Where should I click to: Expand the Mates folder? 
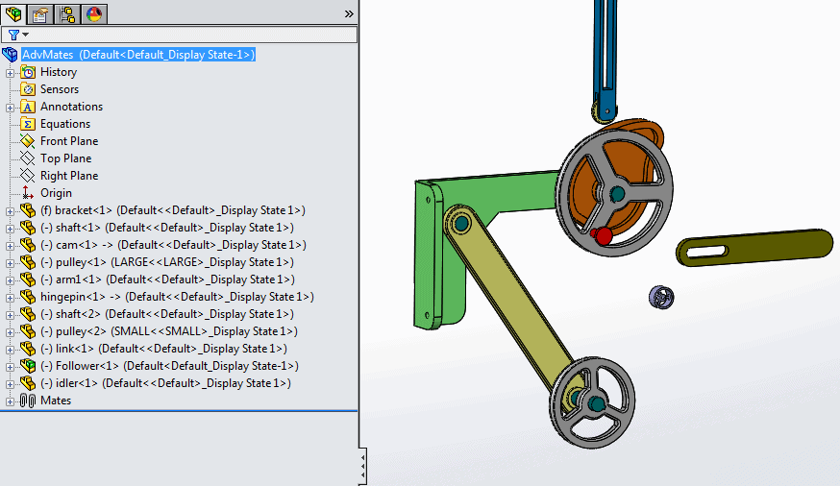[11, 401]
